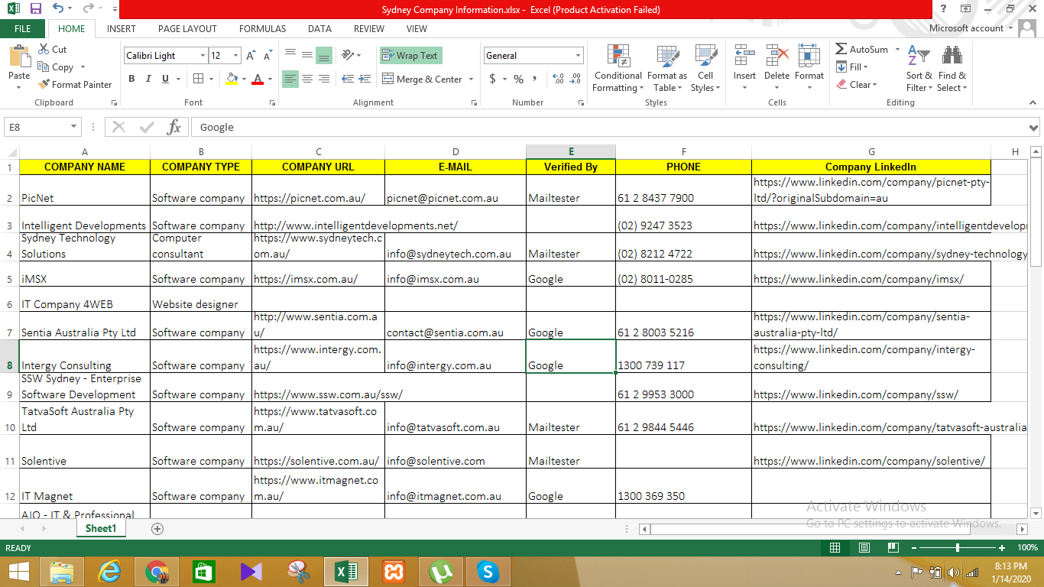
Task: Open the Cell Styles gallery
Action: pyautogui.click(x=705, y=69)
